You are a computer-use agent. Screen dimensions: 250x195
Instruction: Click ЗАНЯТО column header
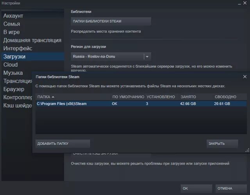pyautogui.click(x=188, y=97)
